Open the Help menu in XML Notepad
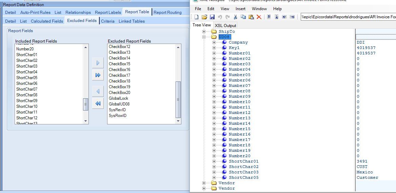The height and width of the screenshot is (193, 396). tap(277, 8)
